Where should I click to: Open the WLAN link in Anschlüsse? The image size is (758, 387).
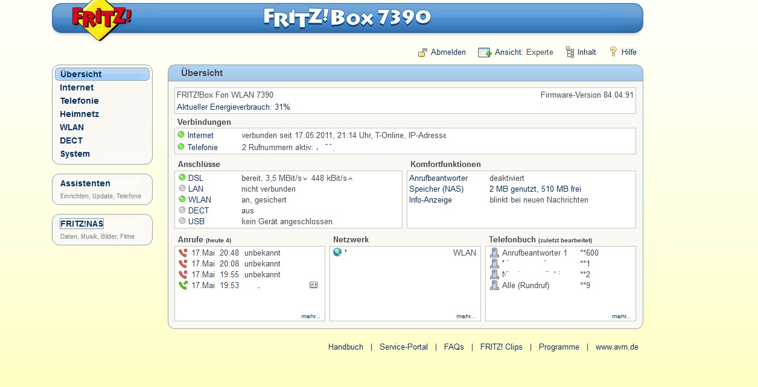[200, 200]
